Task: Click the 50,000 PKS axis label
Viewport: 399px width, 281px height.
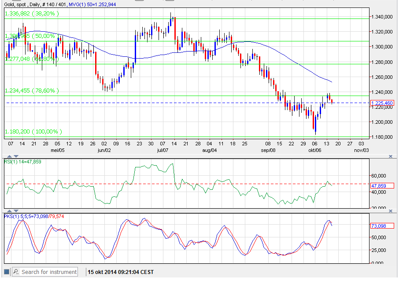Action: [x=379, y=237]
